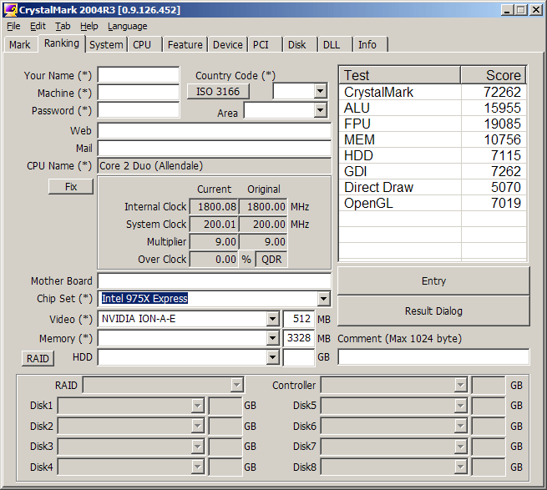Viewport: 547px width, 490px height.
Task: Close the CrystalMark window
Action: 536,10
